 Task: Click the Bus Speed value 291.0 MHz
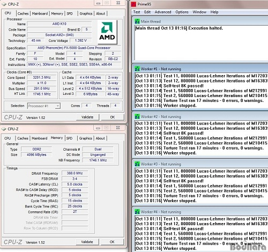coord(42,88)
